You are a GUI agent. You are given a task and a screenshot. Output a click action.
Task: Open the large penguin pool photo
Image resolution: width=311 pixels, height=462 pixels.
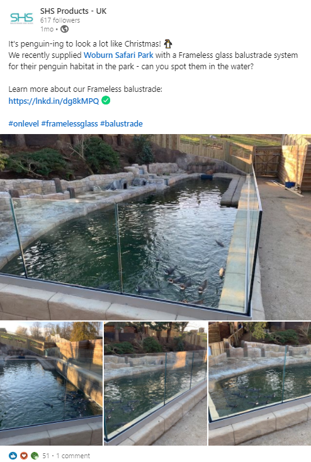click(x=155, y=227)
